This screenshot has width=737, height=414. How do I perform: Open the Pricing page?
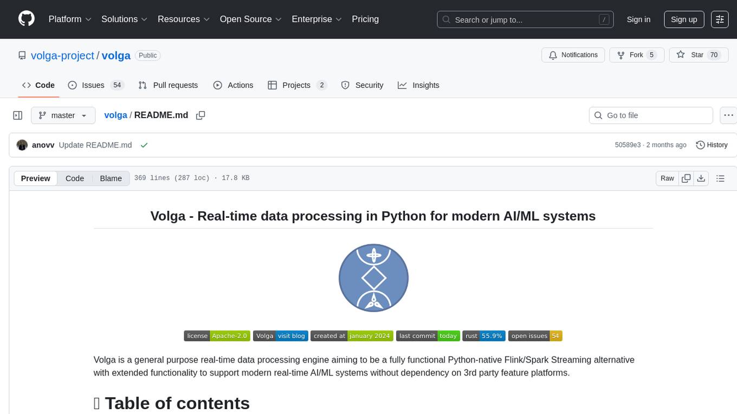click(365, 19)
